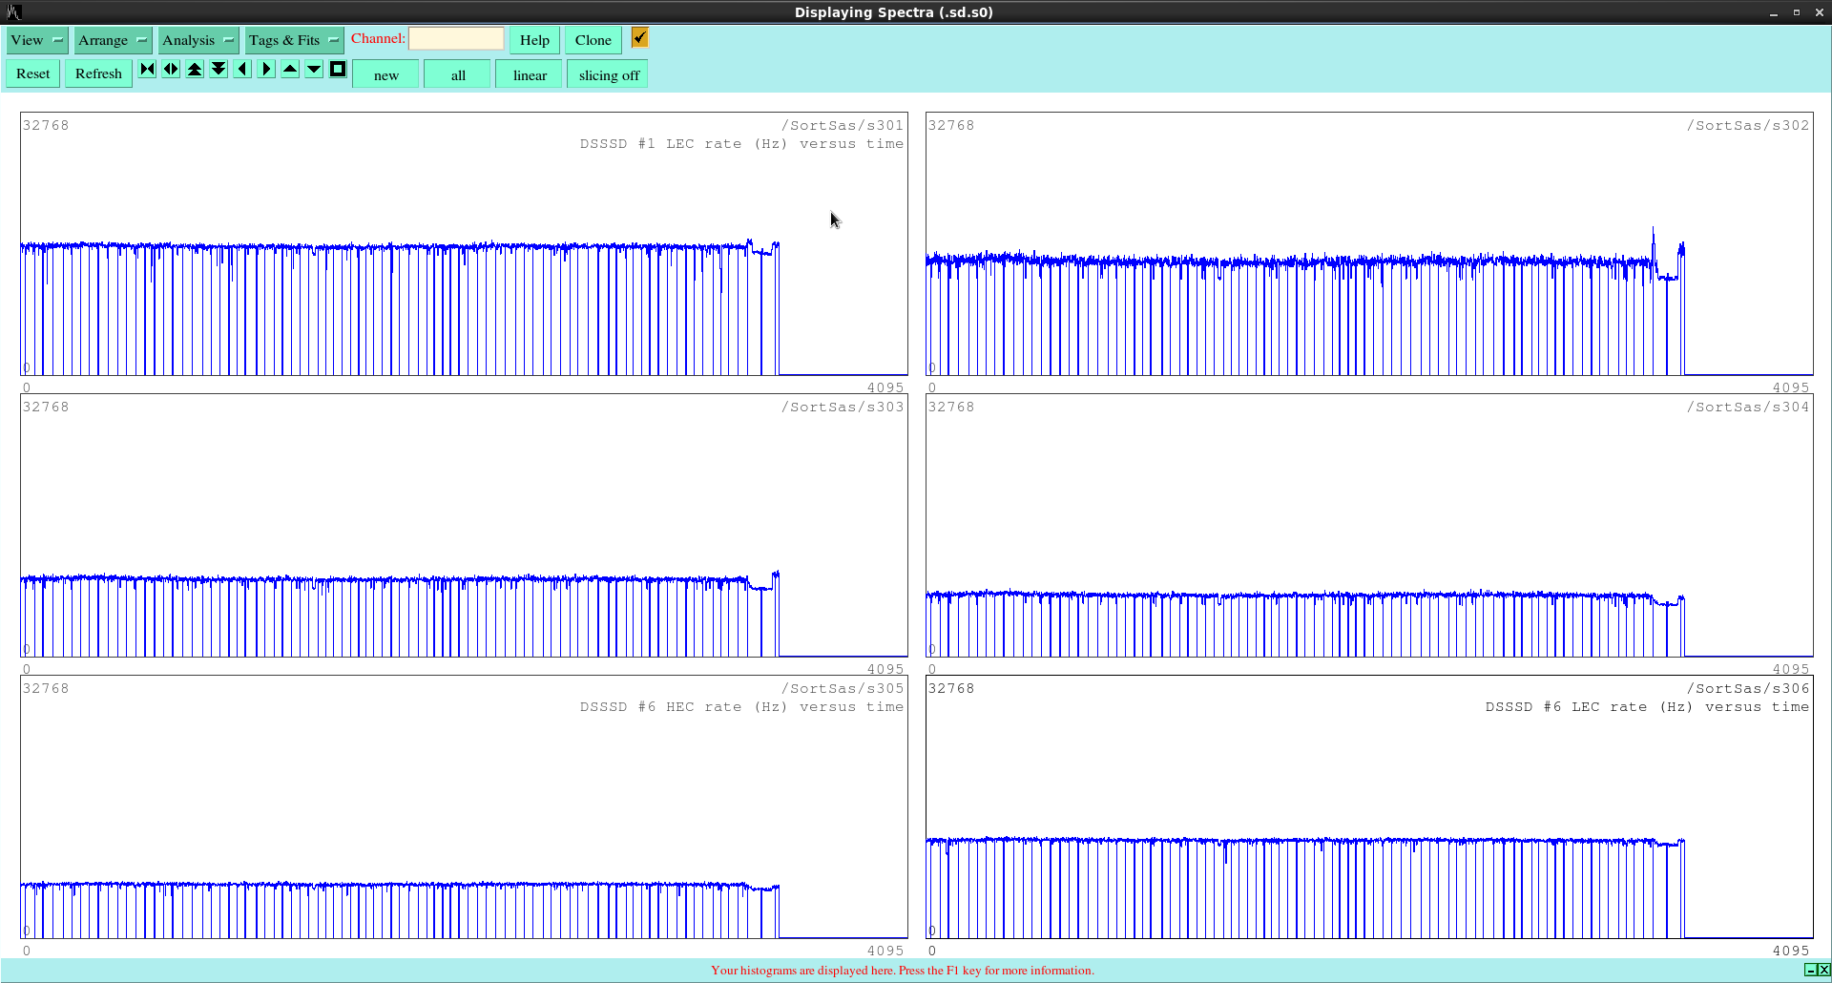
Task: Open the Tags & Fits dropdown
Action: coord(294,40)
